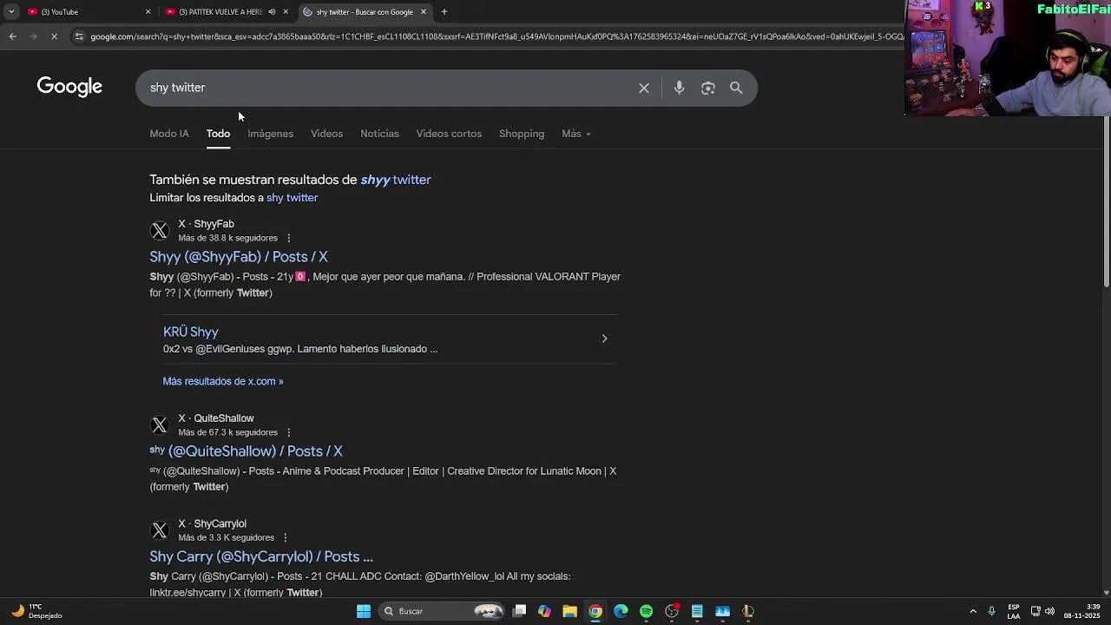Open the three-dot menu for the QuiteShallow result

pyautogui.click(x=289, y=432)
